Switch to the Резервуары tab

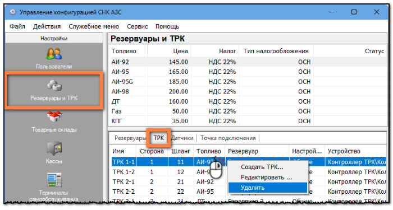[x=130, y=138]
